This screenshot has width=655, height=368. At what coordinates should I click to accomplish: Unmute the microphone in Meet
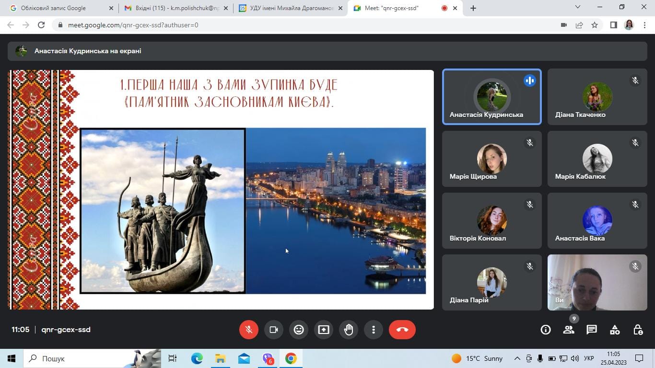tap(249, 330)
